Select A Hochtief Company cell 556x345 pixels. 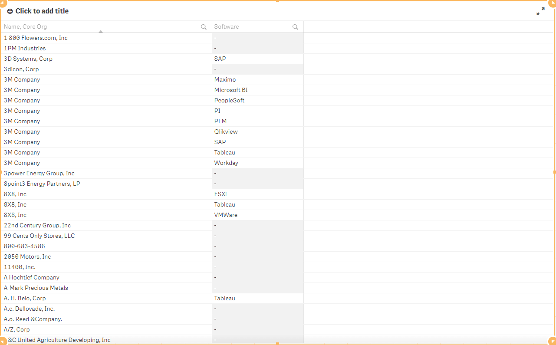[x=106, y=277]
